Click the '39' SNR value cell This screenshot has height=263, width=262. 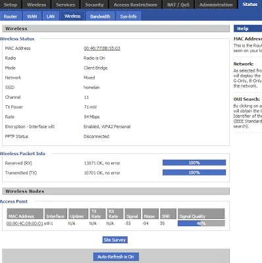point(162,224)
